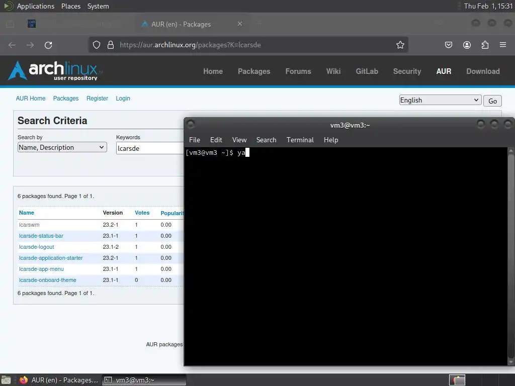Close the AUR (en) - Packages tab
515x386 pixels.
240,24
